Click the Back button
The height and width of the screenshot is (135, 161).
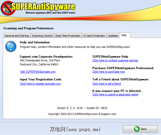tap(140, 129)
